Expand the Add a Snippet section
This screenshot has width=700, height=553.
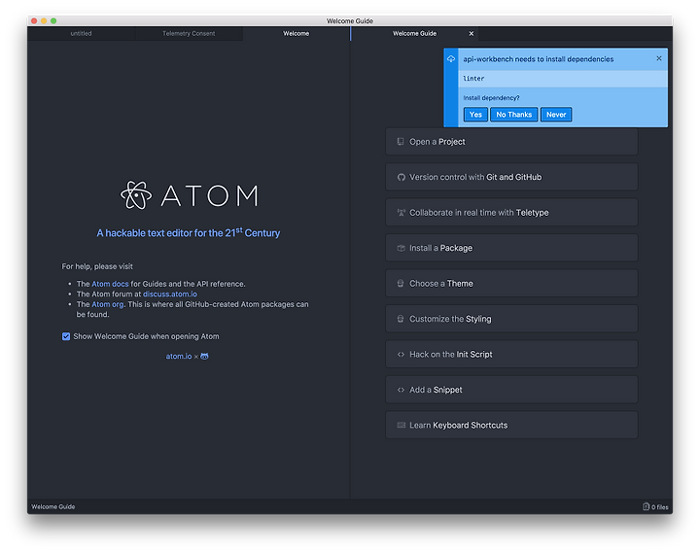coord(511,390)
